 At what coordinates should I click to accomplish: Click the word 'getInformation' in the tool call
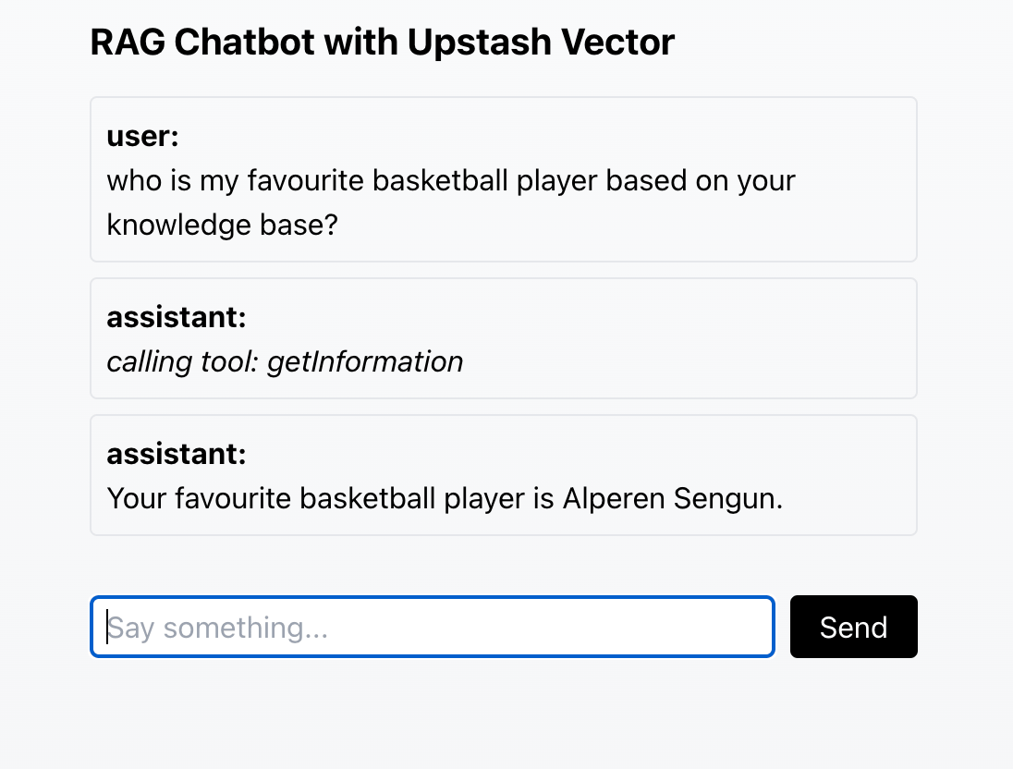pyautogui.click(x=366, y=362)
